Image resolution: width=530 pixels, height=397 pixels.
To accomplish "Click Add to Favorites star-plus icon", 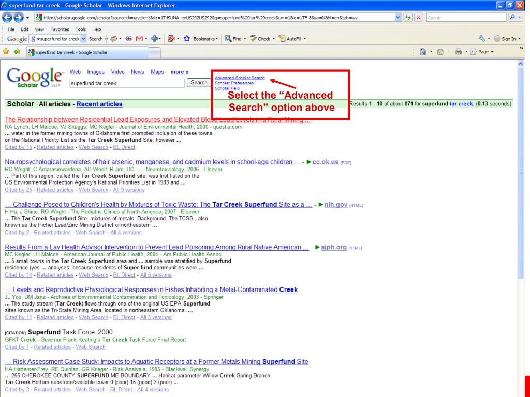I will pyautogui.click(x=17, y=52).
